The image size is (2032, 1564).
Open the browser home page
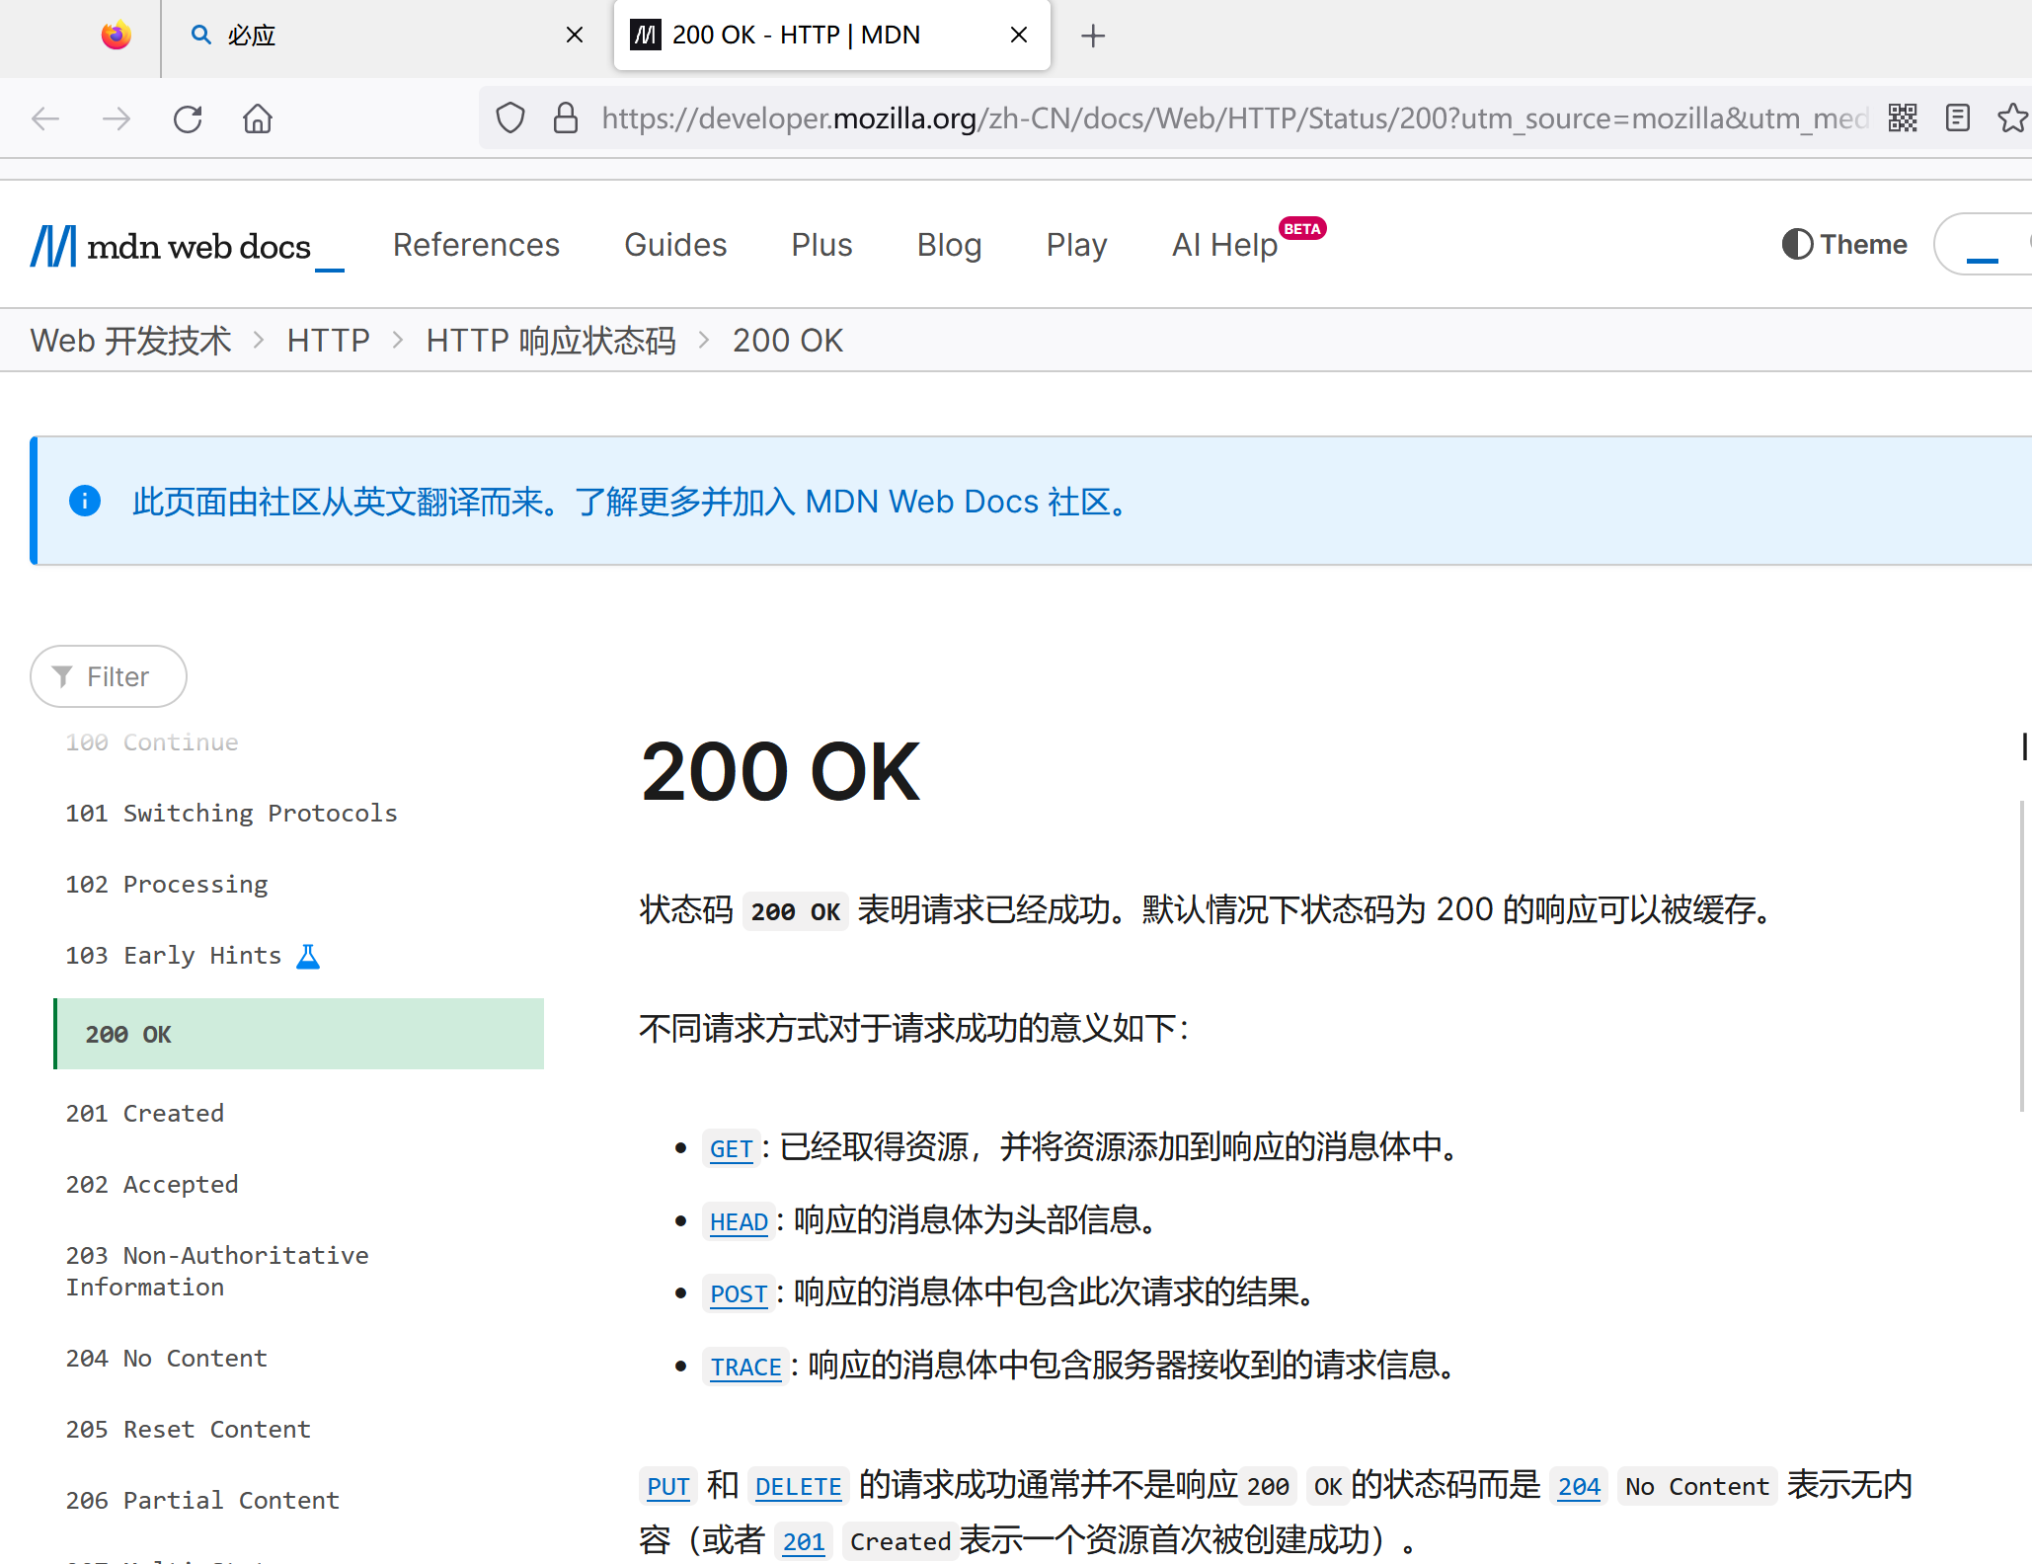[x=258, y=118]
